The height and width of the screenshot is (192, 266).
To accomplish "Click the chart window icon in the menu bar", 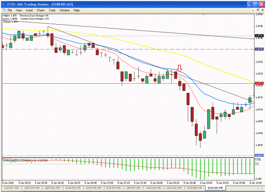I will coord(4,10).
